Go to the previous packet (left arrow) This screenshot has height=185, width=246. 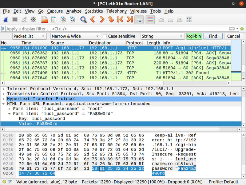(x=93, y=20)
